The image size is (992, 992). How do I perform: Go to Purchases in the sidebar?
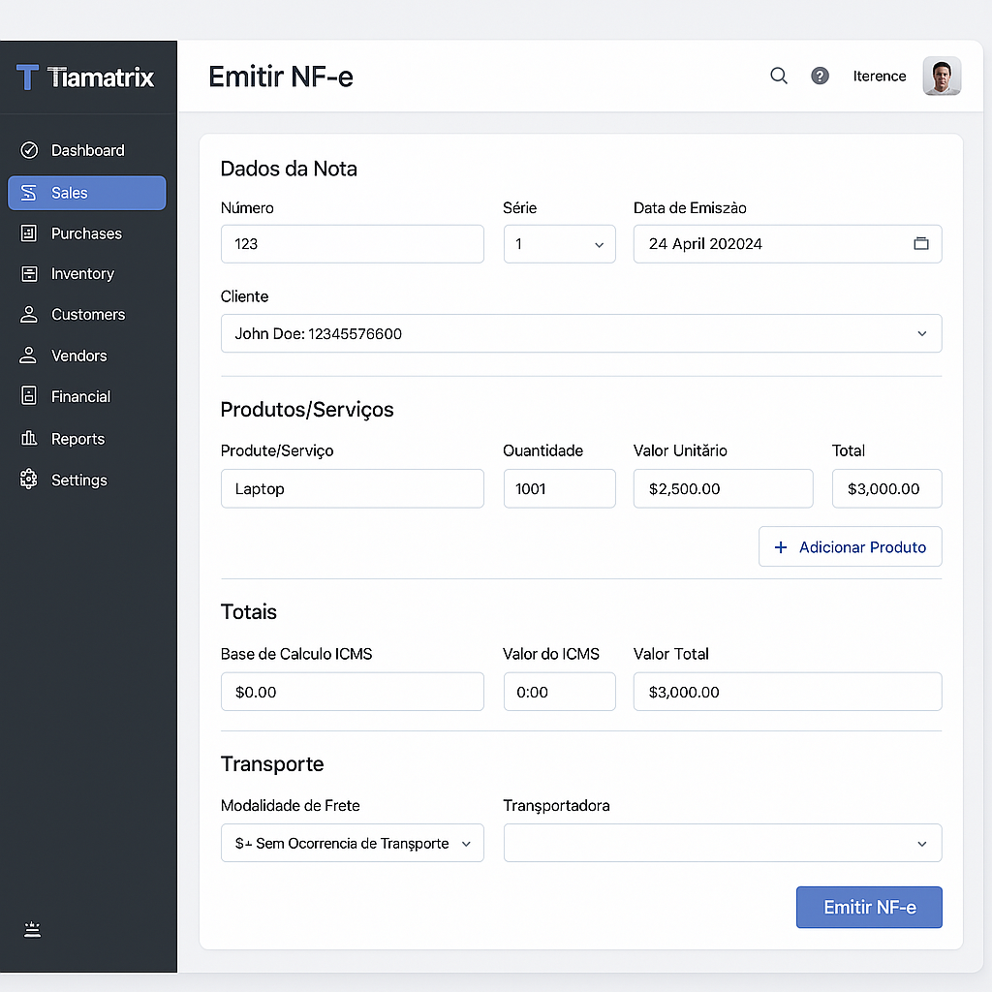pyautogui.click(x=86, y=233)
